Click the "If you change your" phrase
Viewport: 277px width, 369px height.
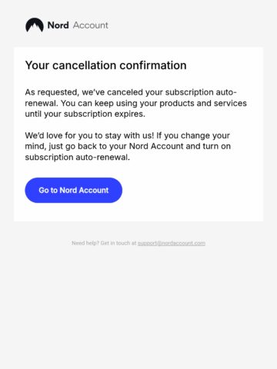point(193,135)
